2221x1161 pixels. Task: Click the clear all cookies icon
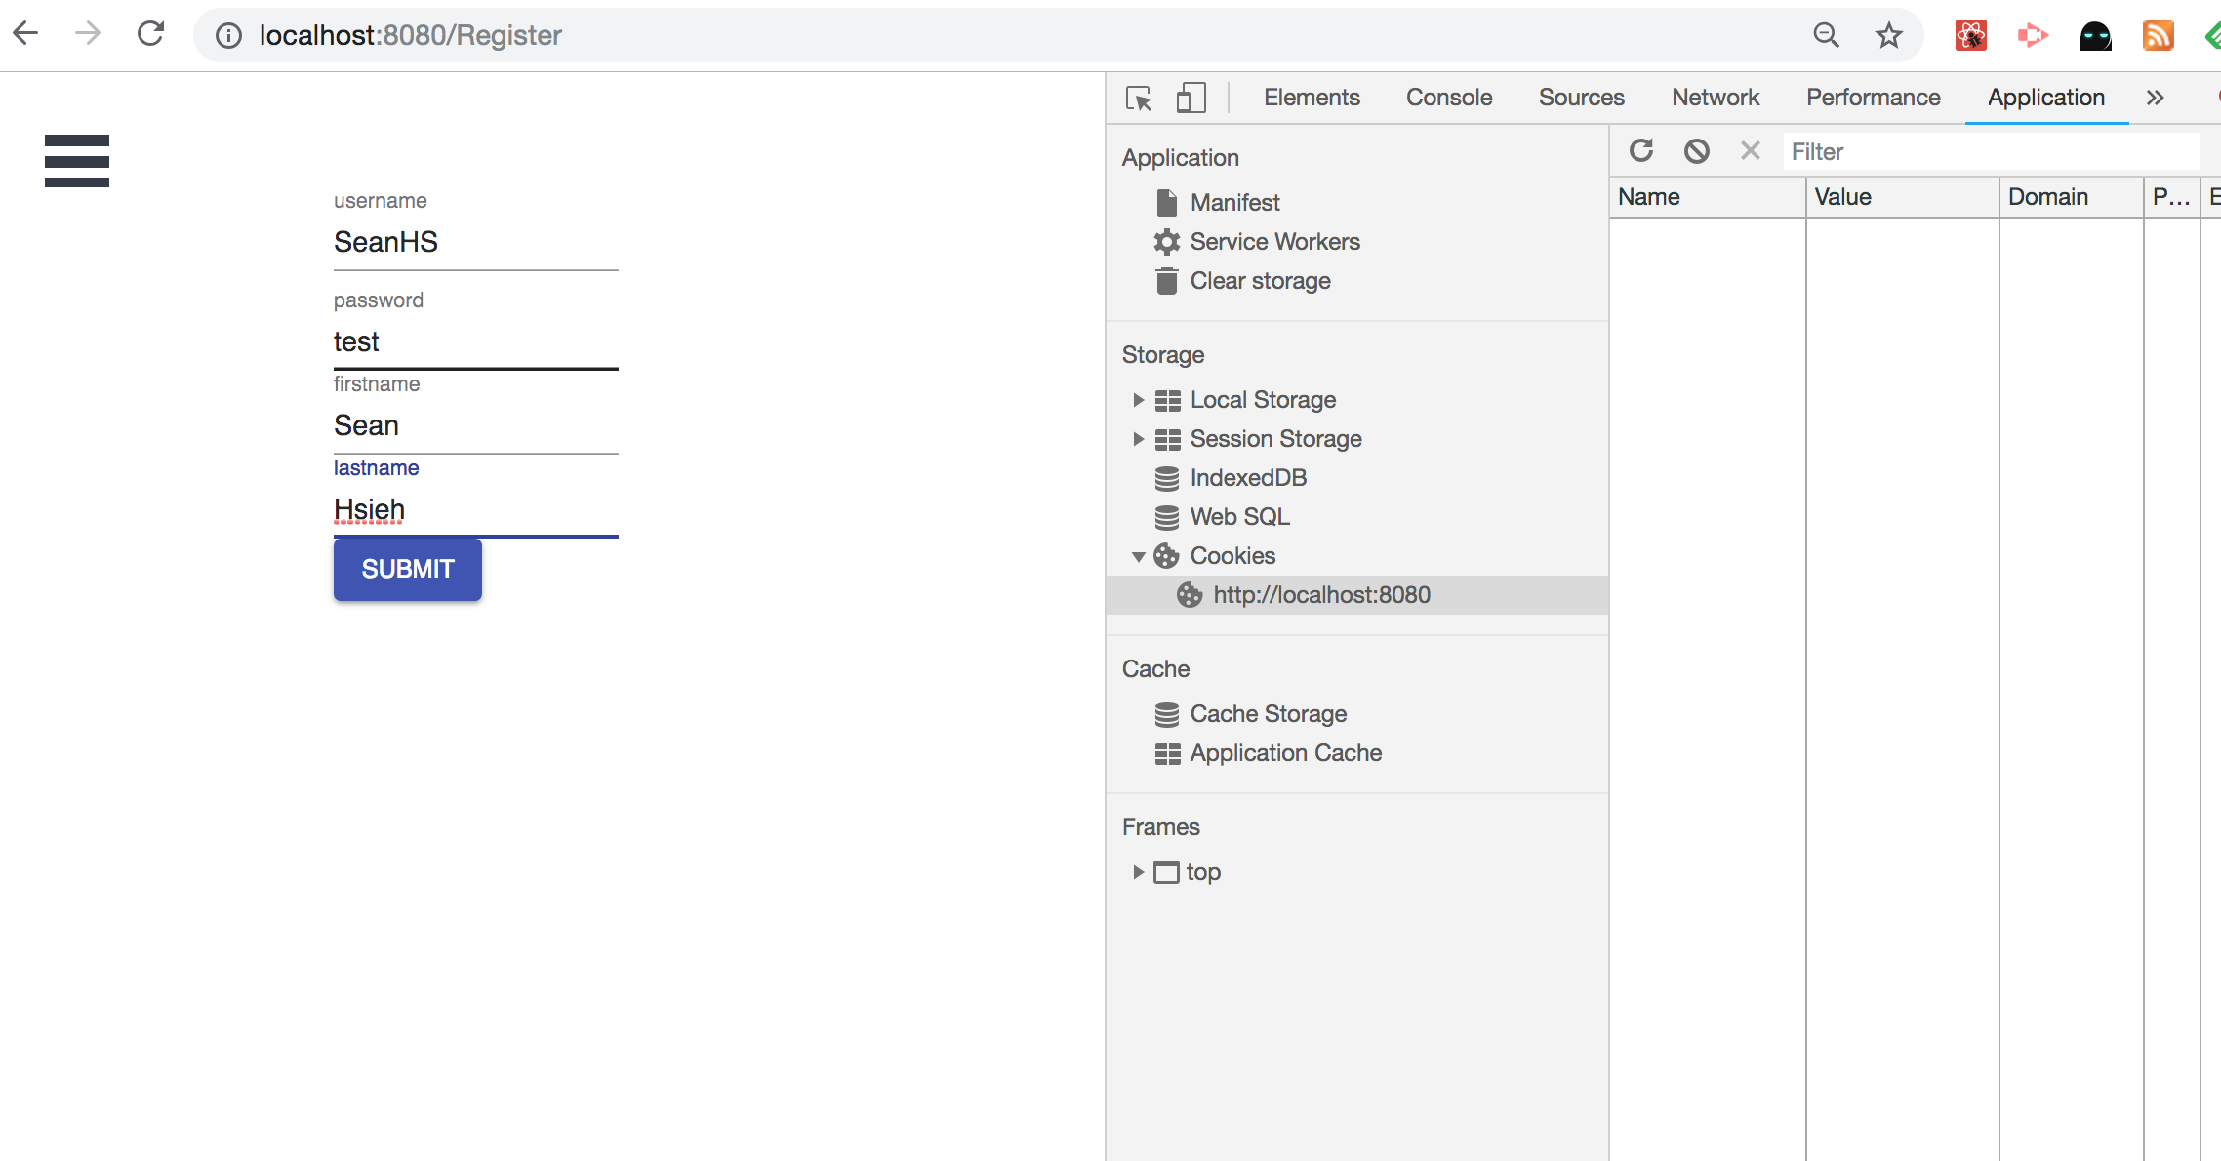point(1696,151)
